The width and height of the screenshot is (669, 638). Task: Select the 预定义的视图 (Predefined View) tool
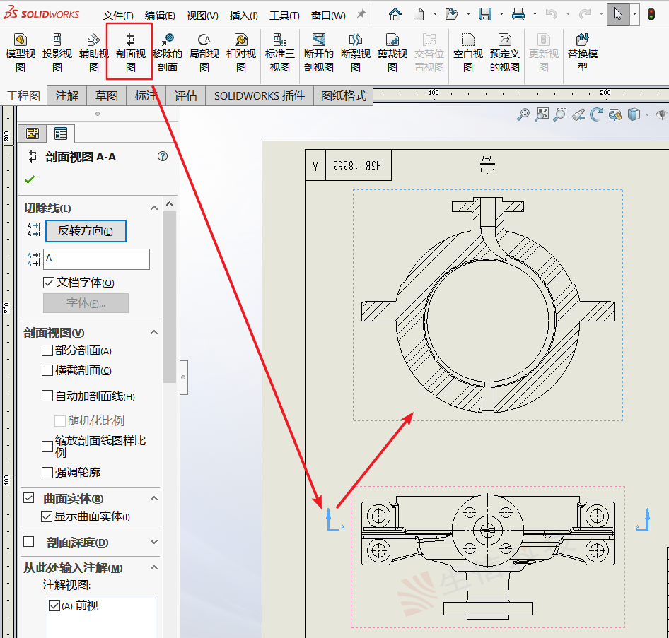point(505,53)
